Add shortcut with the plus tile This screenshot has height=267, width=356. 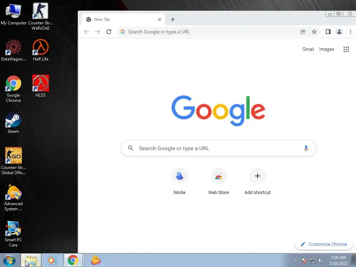258,181
